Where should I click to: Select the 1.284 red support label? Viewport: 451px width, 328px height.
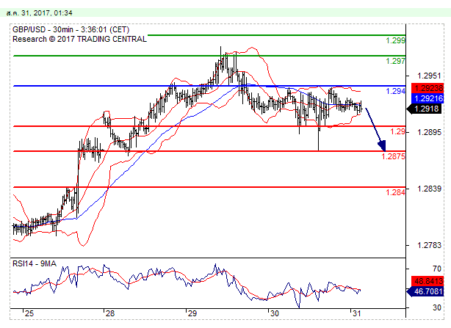[x=396, y=192]
